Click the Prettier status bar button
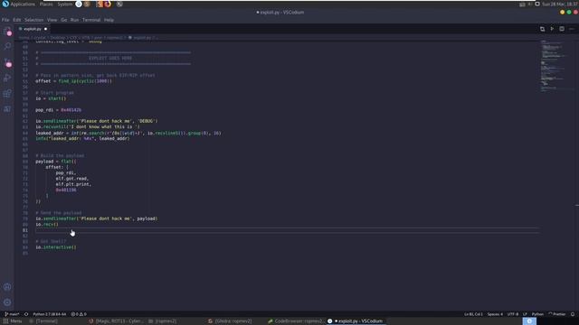Screen dimensions: 579x325 (557, 314)
